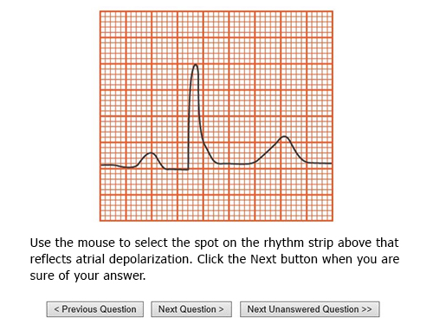Select the T wave peak
The height and width of the screenshot is (324, 433).
pyautogui.click(x=284, y=136)
